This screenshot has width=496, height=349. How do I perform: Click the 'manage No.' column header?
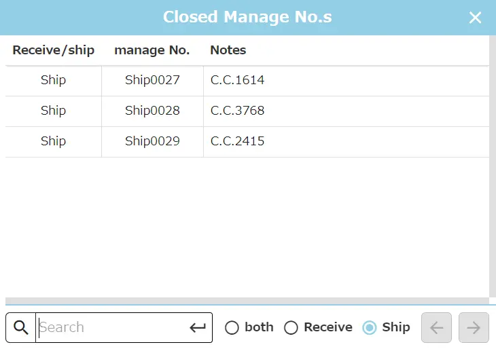[x=152, y=50]
